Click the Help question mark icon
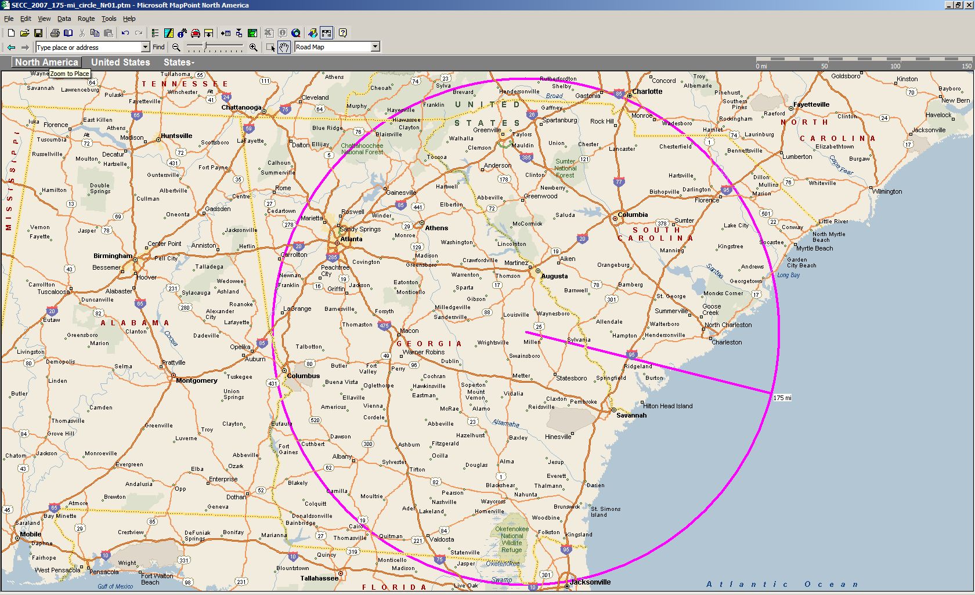The height and width of the screenshot is (595, 975). point(343,33)
